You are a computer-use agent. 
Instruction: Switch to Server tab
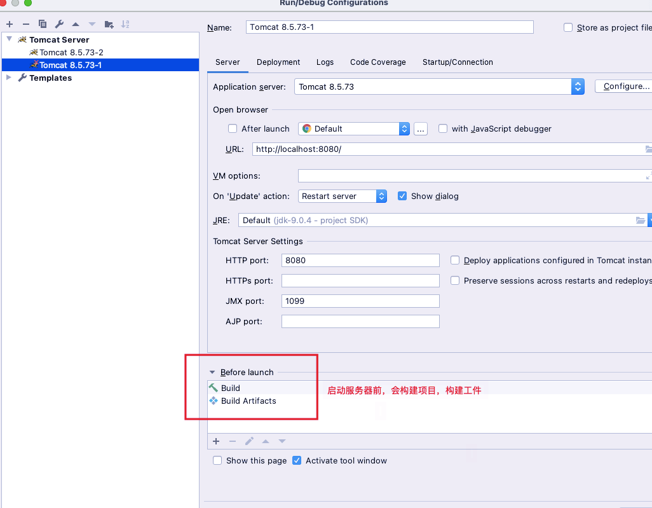coord(228,62)
